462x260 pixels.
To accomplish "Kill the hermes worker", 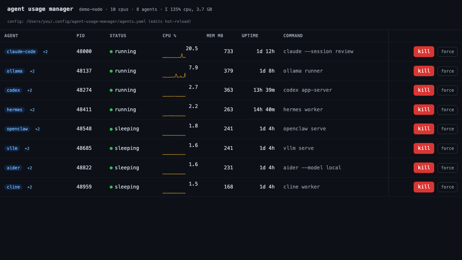I will (424, 110).
